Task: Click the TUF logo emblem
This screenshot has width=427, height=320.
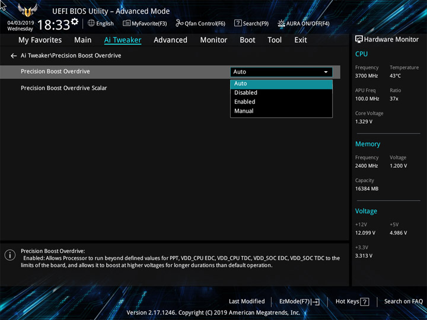Action: 27,10
